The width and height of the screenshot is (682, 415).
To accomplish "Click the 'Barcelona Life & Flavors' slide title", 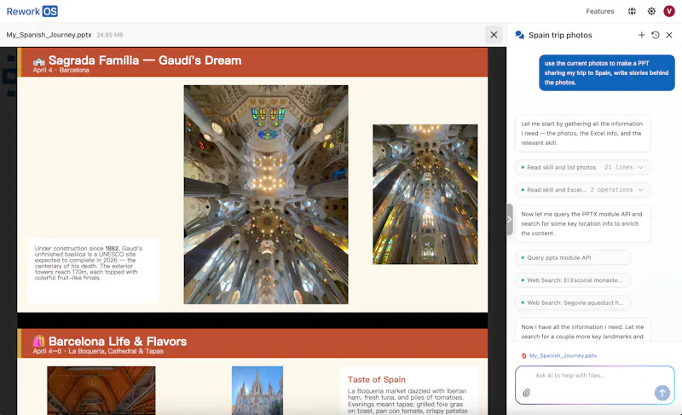I will click(x=118, y=342).
